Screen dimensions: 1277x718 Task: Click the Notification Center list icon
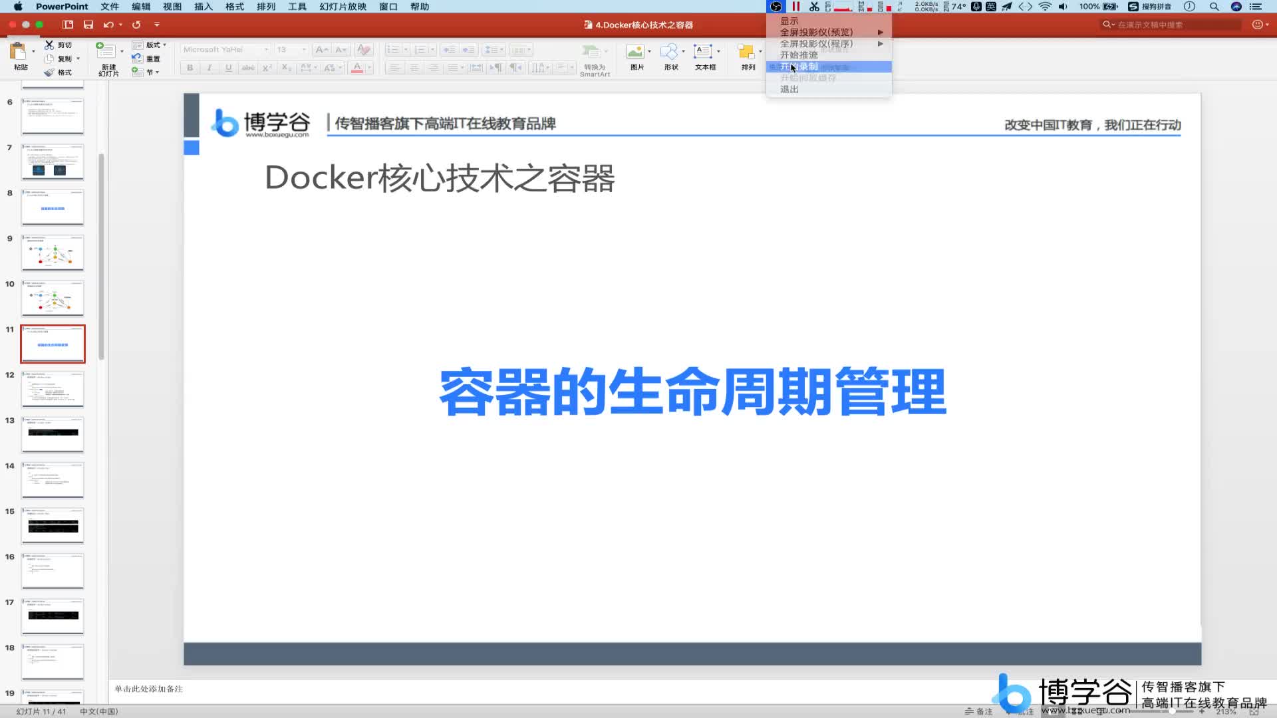coord(1256,7)
